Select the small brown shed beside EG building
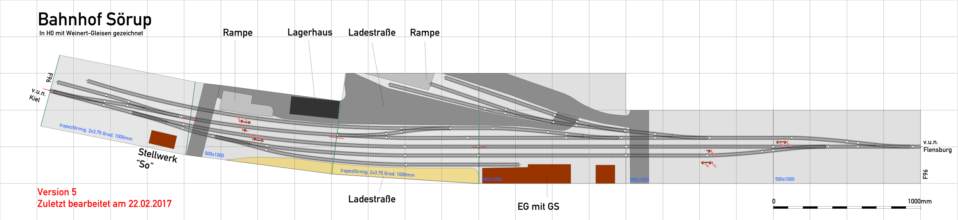 point(605,174)
